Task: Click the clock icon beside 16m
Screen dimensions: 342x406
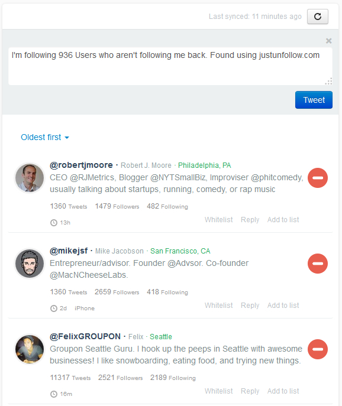Action: point(54,394)
